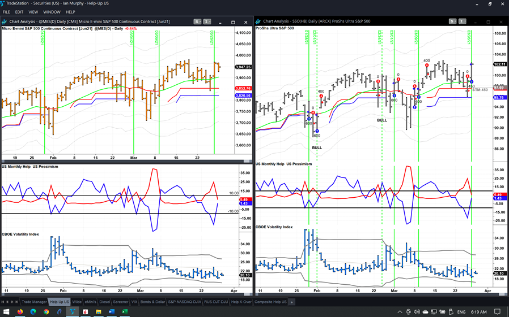Open Word from the taskbar
509x317 pixels.
[x=111, y=311]
